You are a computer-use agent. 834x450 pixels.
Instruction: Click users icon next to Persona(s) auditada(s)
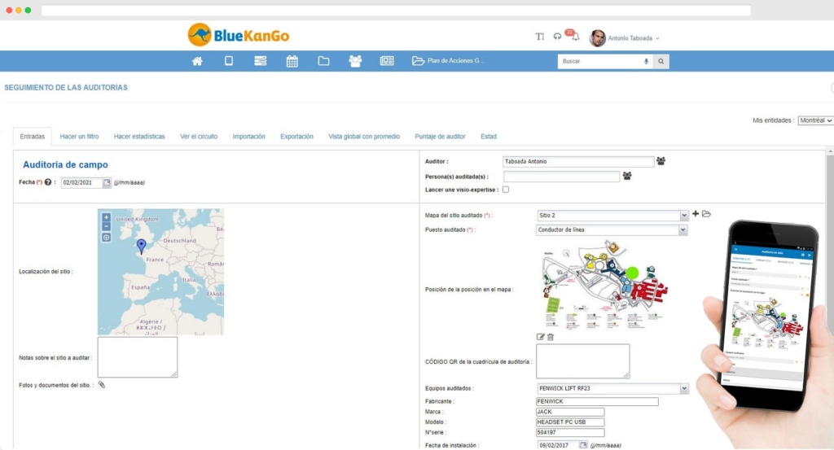pyautogui.click(x=628, y=176)
